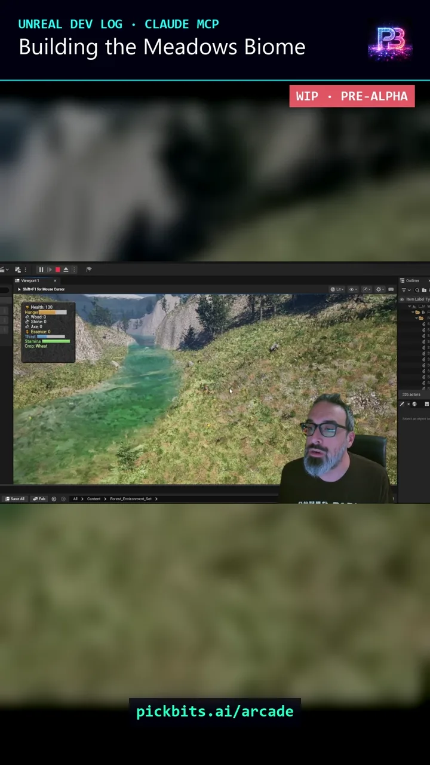Image resolution: width=430 pixels, height=765 pixels.
Task: Collapse the world root row in Outliner
Action: click(x=409, y=306)
